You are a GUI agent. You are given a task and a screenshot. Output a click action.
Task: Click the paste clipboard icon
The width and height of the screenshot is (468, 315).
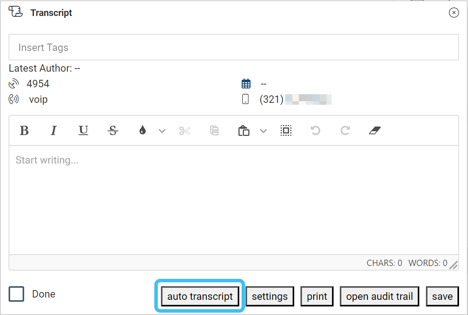(244, 131)
